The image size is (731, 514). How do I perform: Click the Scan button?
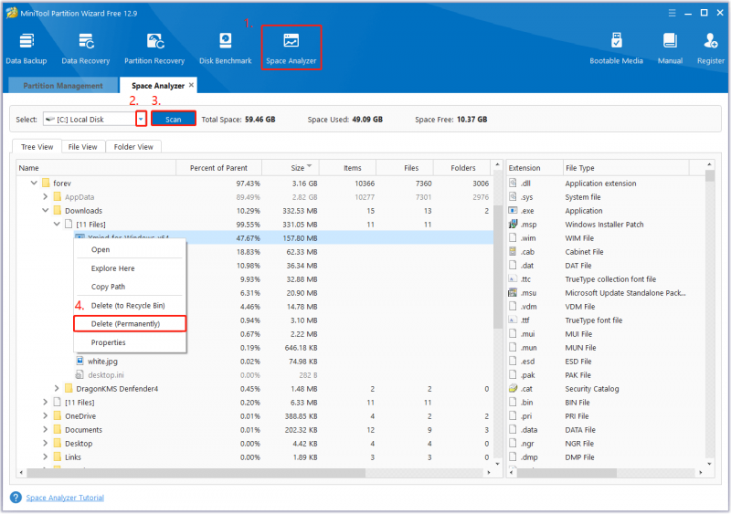pos(173,120)
